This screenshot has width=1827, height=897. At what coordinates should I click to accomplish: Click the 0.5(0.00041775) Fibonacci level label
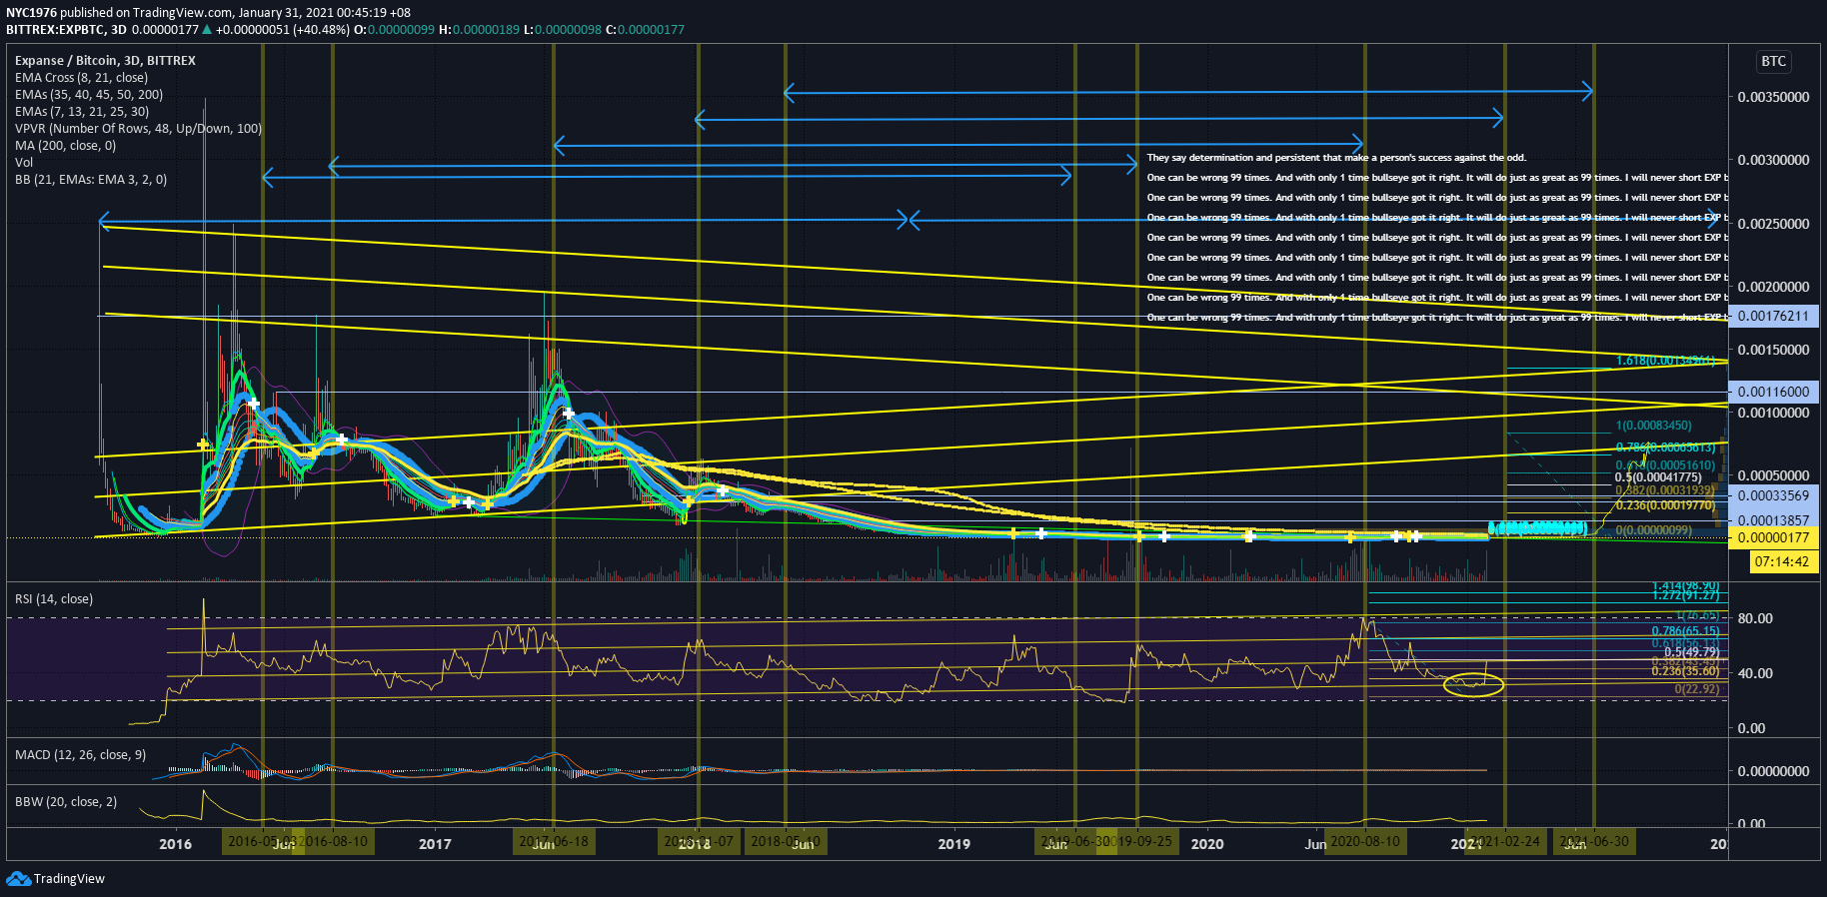pyautogui.click(x=1658, y=477)
